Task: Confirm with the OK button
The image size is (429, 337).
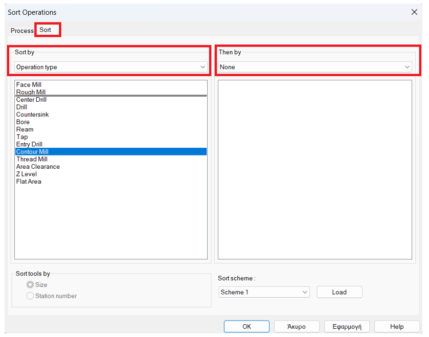Action: click(246, 327)
